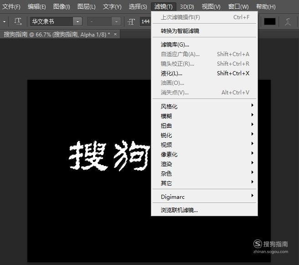Toggle text orientation icon in options bar
This screenshot has height=265, width=299.
click(x=18, y=21)
